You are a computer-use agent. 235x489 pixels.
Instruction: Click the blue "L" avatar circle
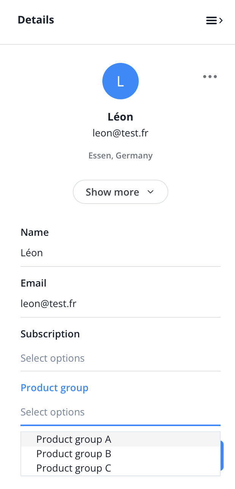coord(121,81)
